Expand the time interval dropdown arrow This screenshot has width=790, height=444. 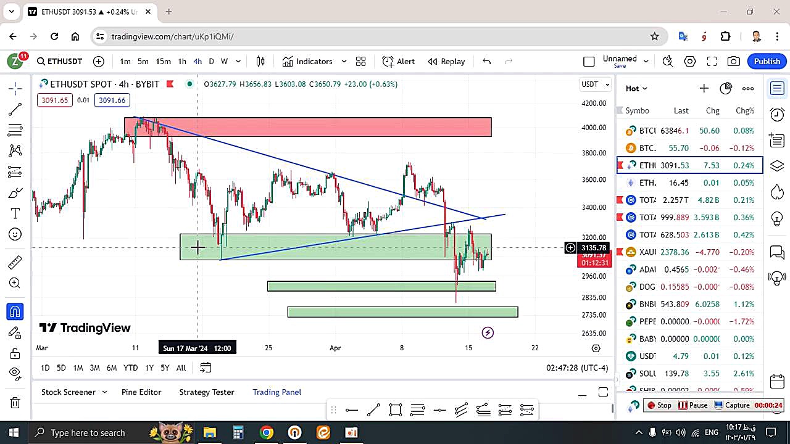(x=238, y=61)
